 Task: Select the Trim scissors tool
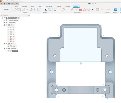click(46, 9)
